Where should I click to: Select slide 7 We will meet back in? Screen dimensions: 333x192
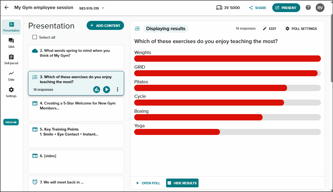coord(76,184)
